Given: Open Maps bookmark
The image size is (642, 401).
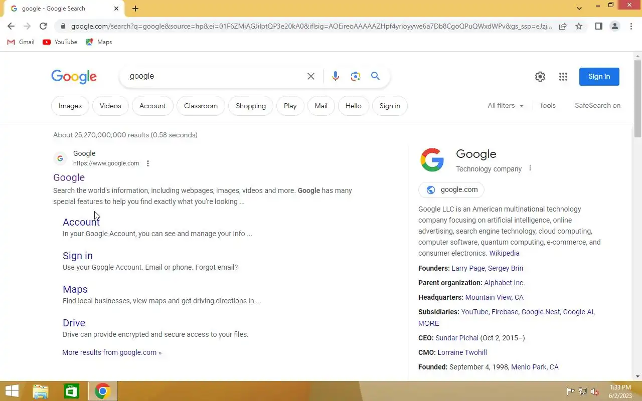Looking at the screenshot, I should (99, 42).
